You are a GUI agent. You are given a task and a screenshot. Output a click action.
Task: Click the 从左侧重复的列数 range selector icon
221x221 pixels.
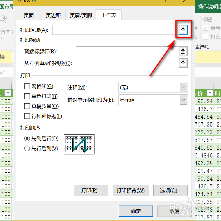(x=183, y=63)
